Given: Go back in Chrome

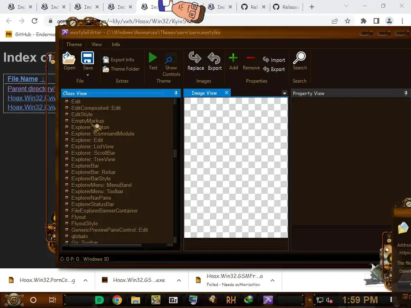Looking at the screenshot, I should (x=9, y=21).
